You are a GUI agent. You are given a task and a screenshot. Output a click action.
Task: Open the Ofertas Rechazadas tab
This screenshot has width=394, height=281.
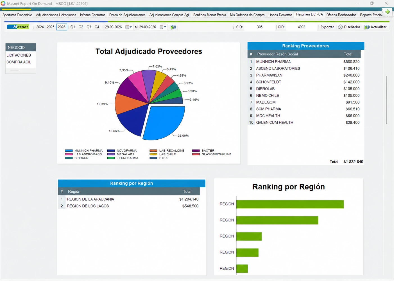pyautogui.click(x=341, y=15)
